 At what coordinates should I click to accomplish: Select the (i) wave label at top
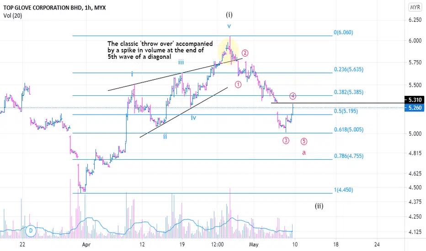coord(229,15)
